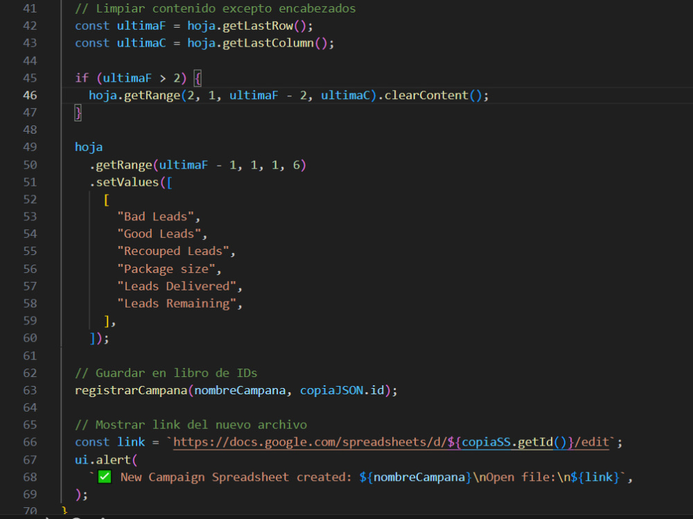This screenshot has width=693, height=519.
Task: Click the comment 'Guardar en libro de IDs'
Action: pos(166,373)
